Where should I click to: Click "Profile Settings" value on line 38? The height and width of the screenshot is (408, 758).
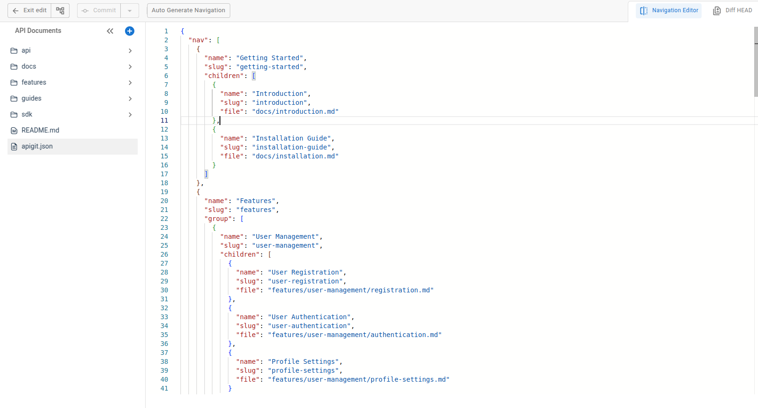[304, 361]
